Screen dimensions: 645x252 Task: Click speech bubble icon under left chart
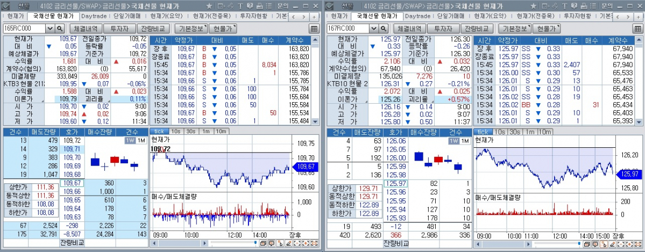tap(271, 243)
